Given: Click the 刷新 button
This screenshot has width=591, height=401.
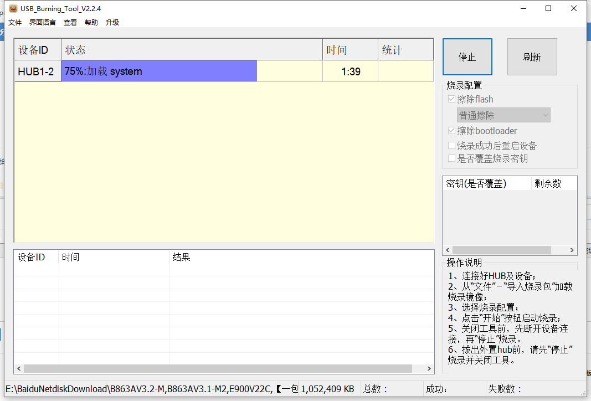Looking at the screenshot, I should pyautogui.click(x=532, y=57).
